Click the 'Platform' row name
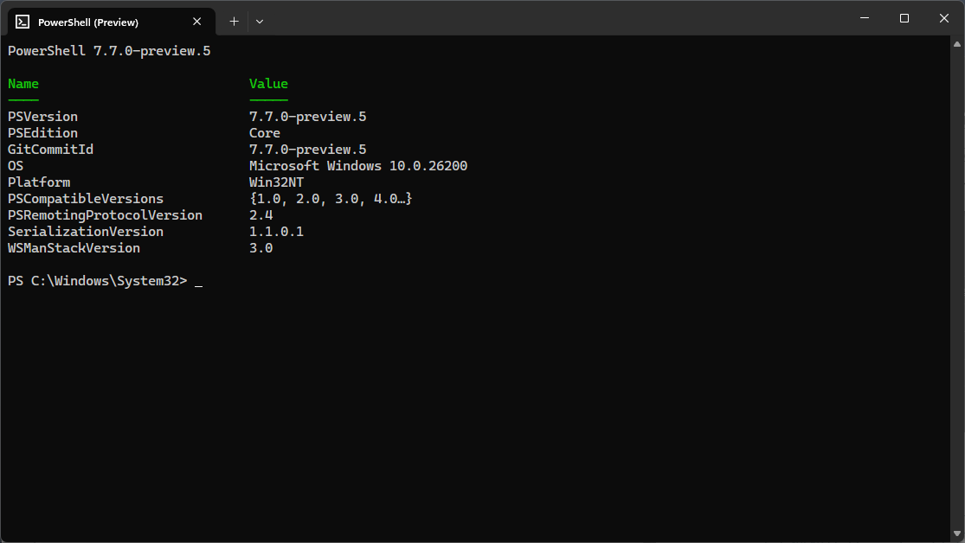 pyautogui.click(x=39, y=182)
